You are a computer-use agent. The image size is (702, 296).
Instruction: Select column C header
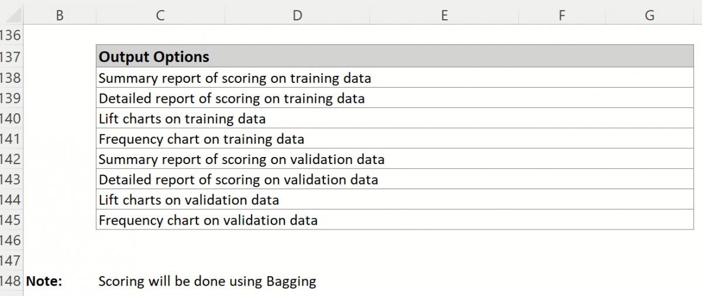[160, 16]
